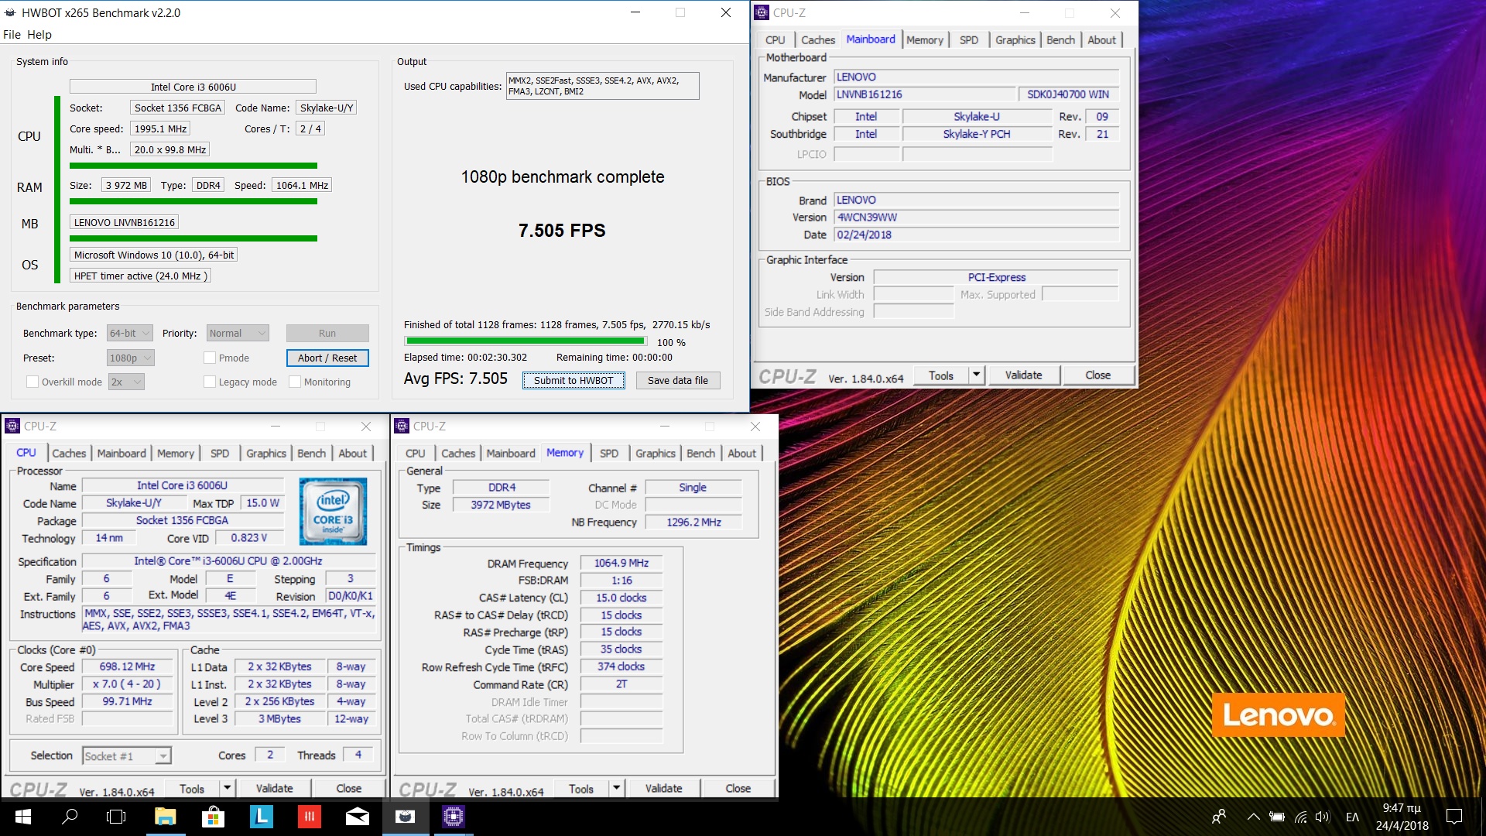Show hidden system tray icons
1486x836 pixels.
(x=1253, y=817)
